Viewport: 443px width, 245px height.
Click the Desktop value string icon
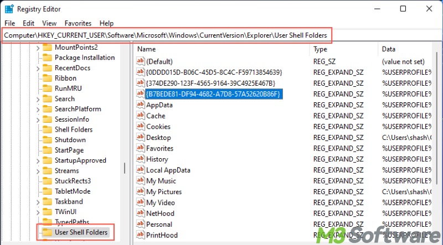pos(141,137)
